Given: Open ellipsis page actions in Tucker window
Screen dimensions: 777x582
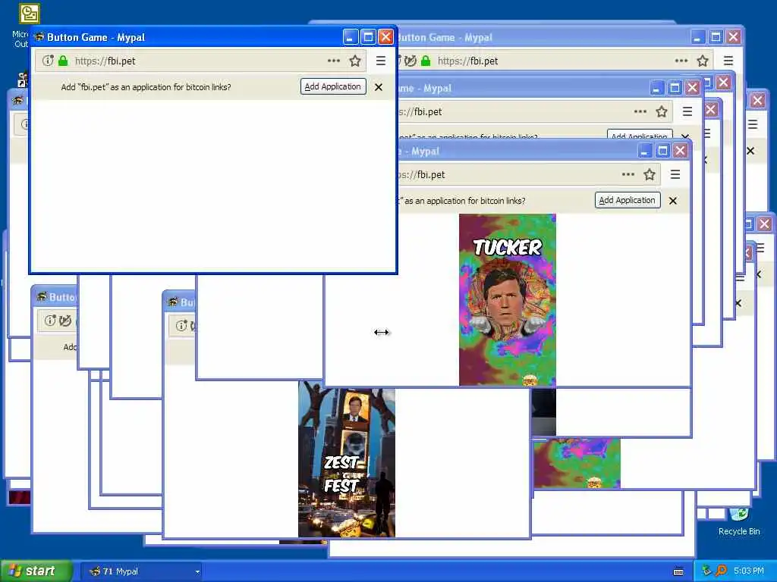Looking at the screenshot, I should 628,174.
